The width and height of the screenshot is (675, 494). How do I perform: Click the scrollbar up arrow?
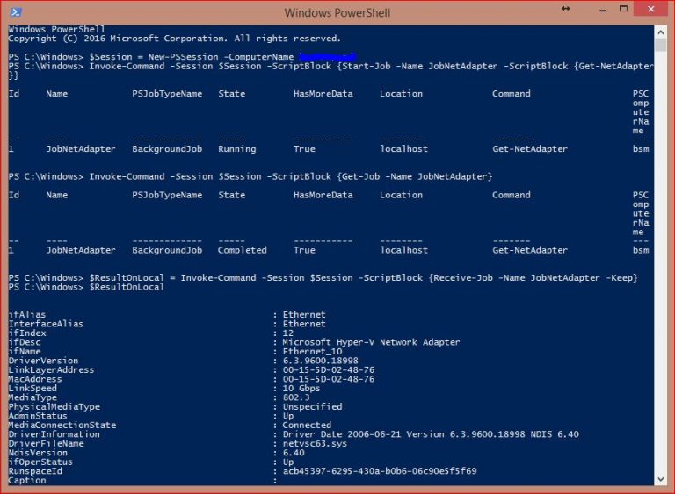(660, 32)
